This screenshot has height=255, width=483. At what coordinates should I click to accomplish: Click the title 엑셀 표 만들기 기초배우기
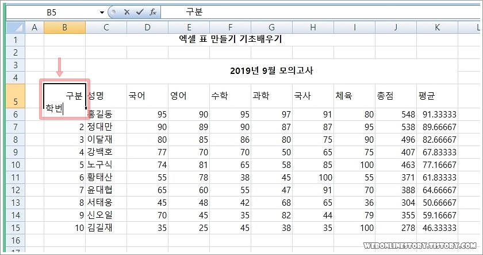pyautogui.click(x=231, y=40)
